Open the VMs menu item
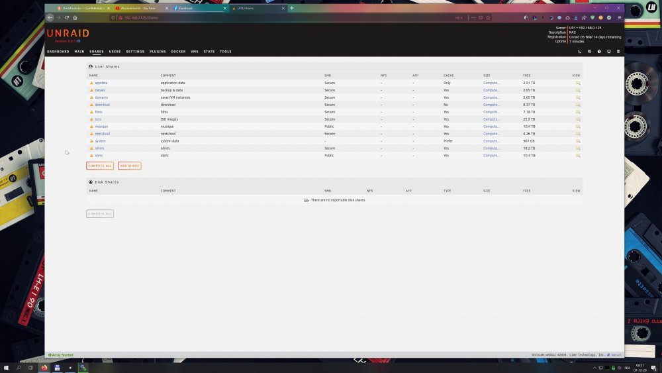The height and width of the screenshot is (373, 662). [195, 52]
